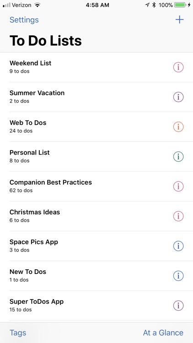Switch to At a Glance view
193x343 pixels.
coord(163,333)
